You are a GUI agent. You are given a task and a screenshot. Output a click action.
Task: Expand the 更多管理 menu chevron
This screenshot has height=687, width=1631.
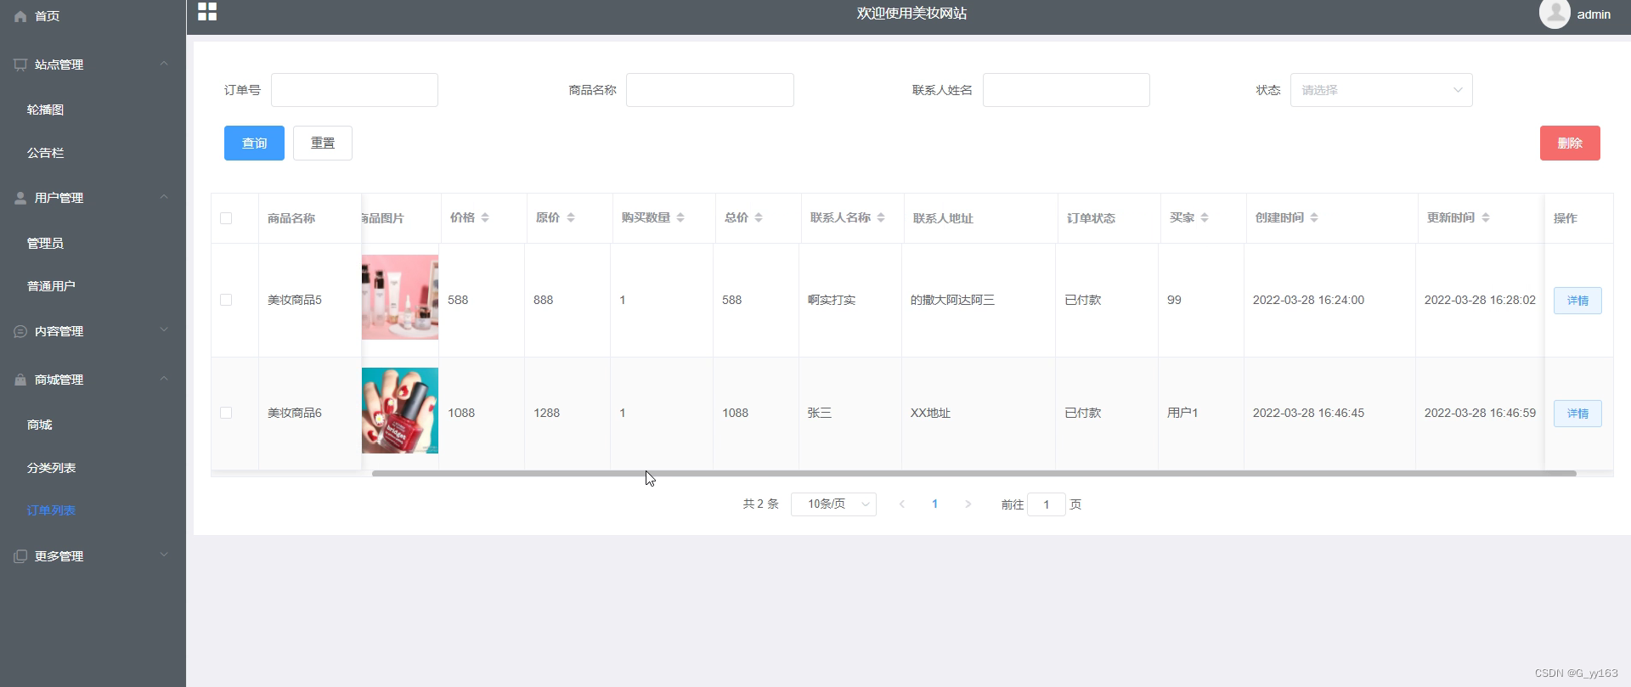pos(164,555)
